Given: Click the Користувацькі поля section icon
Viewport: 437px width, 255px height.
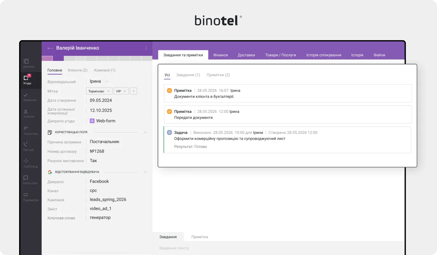Looking at the screenshot, I should pos(50,132).
